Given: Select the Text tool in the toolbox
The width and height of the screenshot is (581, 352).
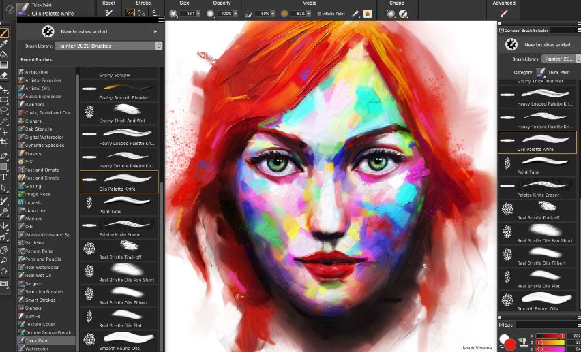Looking at the screenshot, I should [x=4, y=177].
